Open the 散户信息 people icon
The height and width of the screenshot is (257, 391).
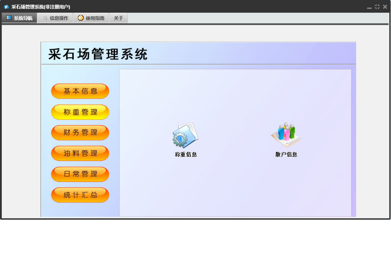pyautogui.click(x=286, y=135)
